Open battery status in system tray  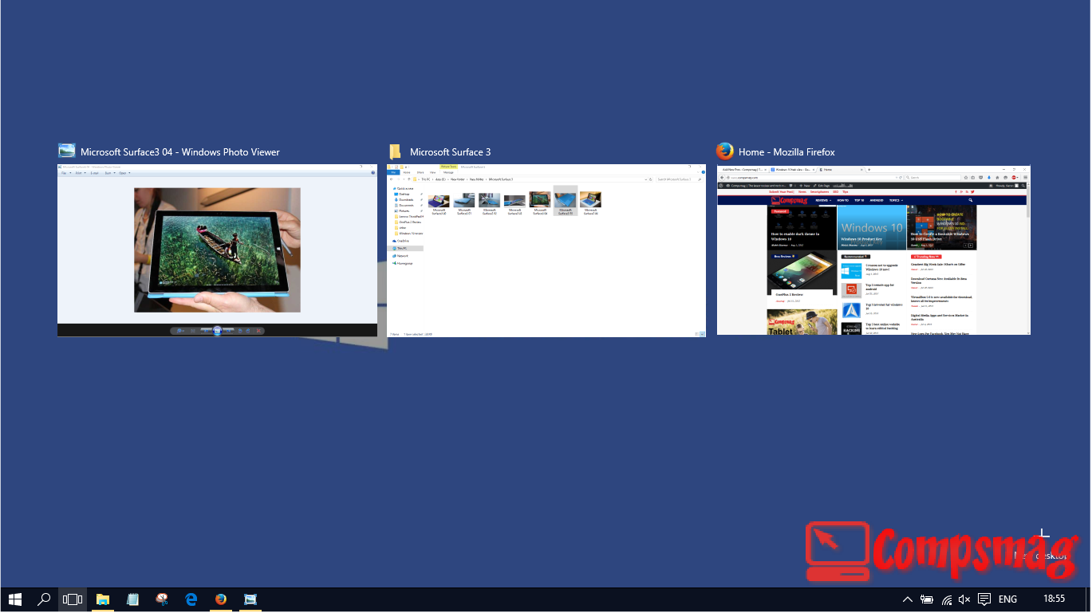927,599
